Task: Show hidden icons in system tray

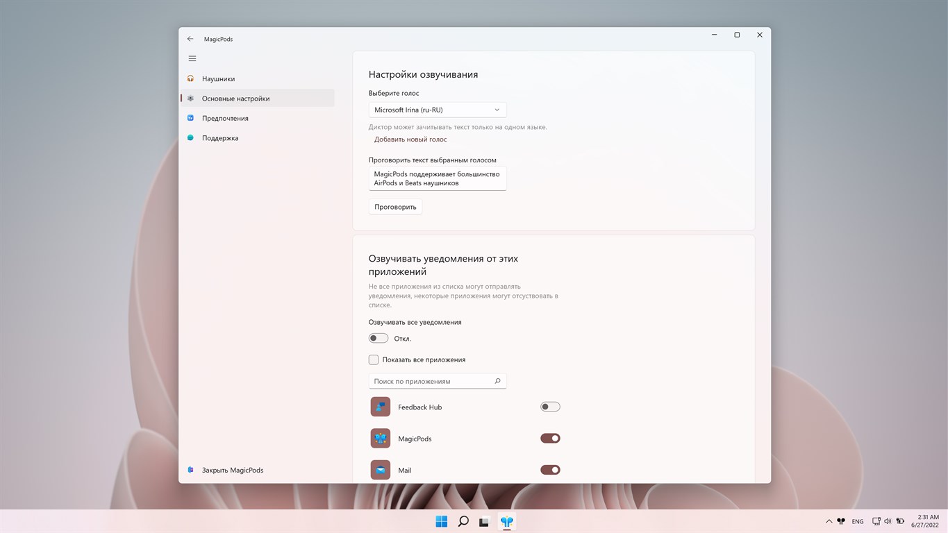Action: click(x=829, y=521)
